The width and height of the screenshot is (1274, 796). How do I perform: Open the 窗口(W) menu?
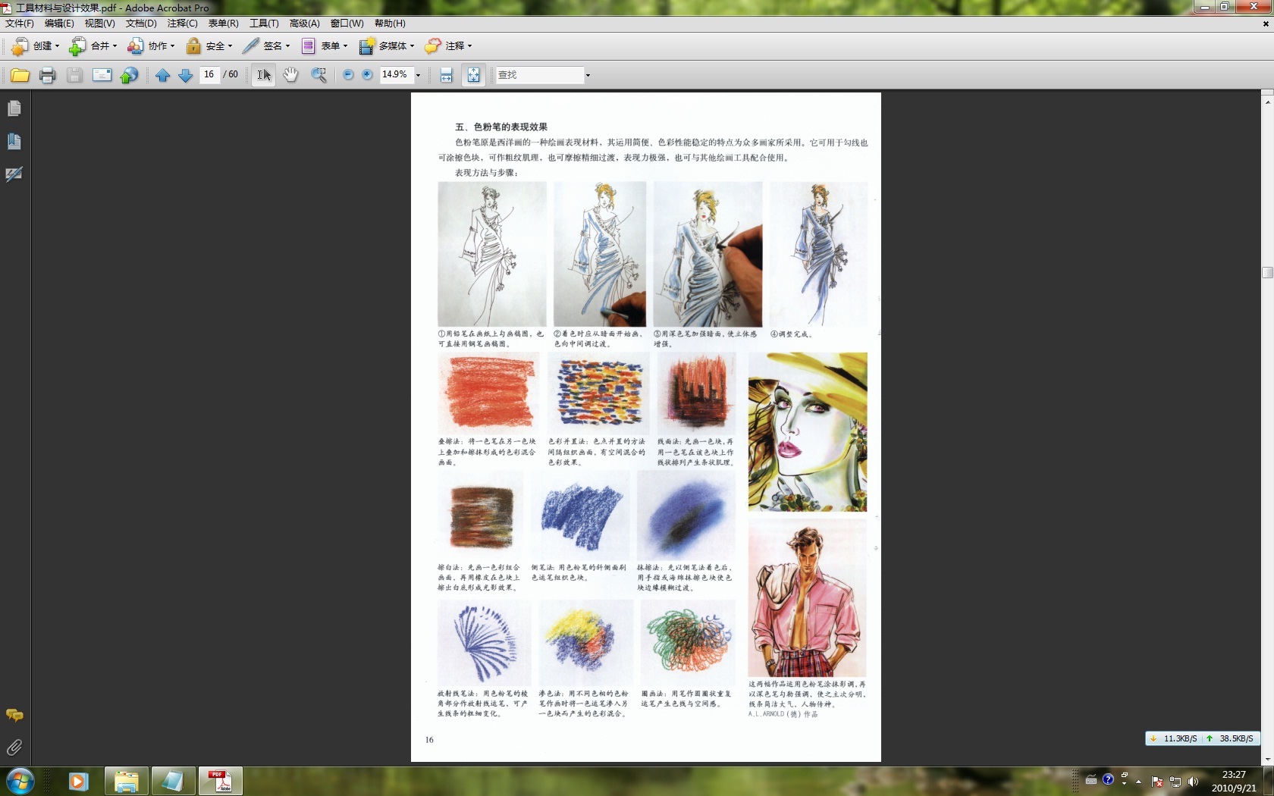[x=347, y=24]
